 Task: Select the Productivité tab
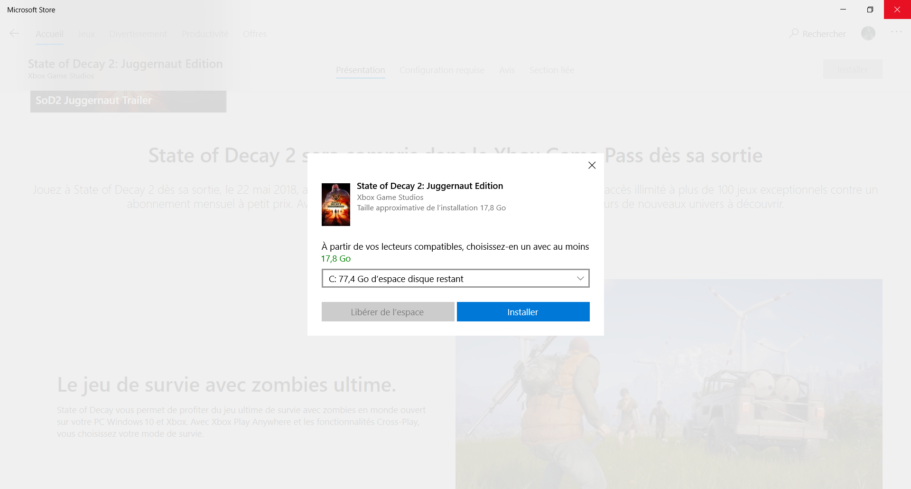205,34
